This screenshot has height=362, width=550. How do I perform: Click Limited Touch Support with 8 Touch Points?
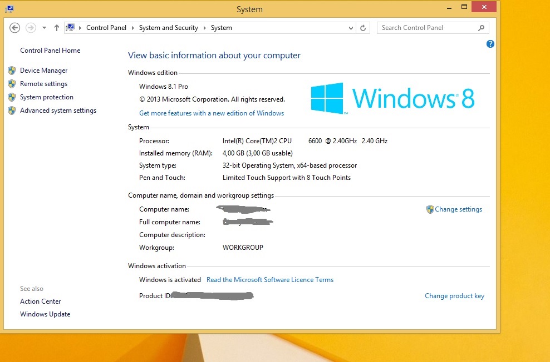pyautogui.click(x=287, y=178)
